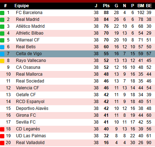Open the Girona FC team link
The image size is (155, 147).
pyautogui.click(x=26, y=115)
